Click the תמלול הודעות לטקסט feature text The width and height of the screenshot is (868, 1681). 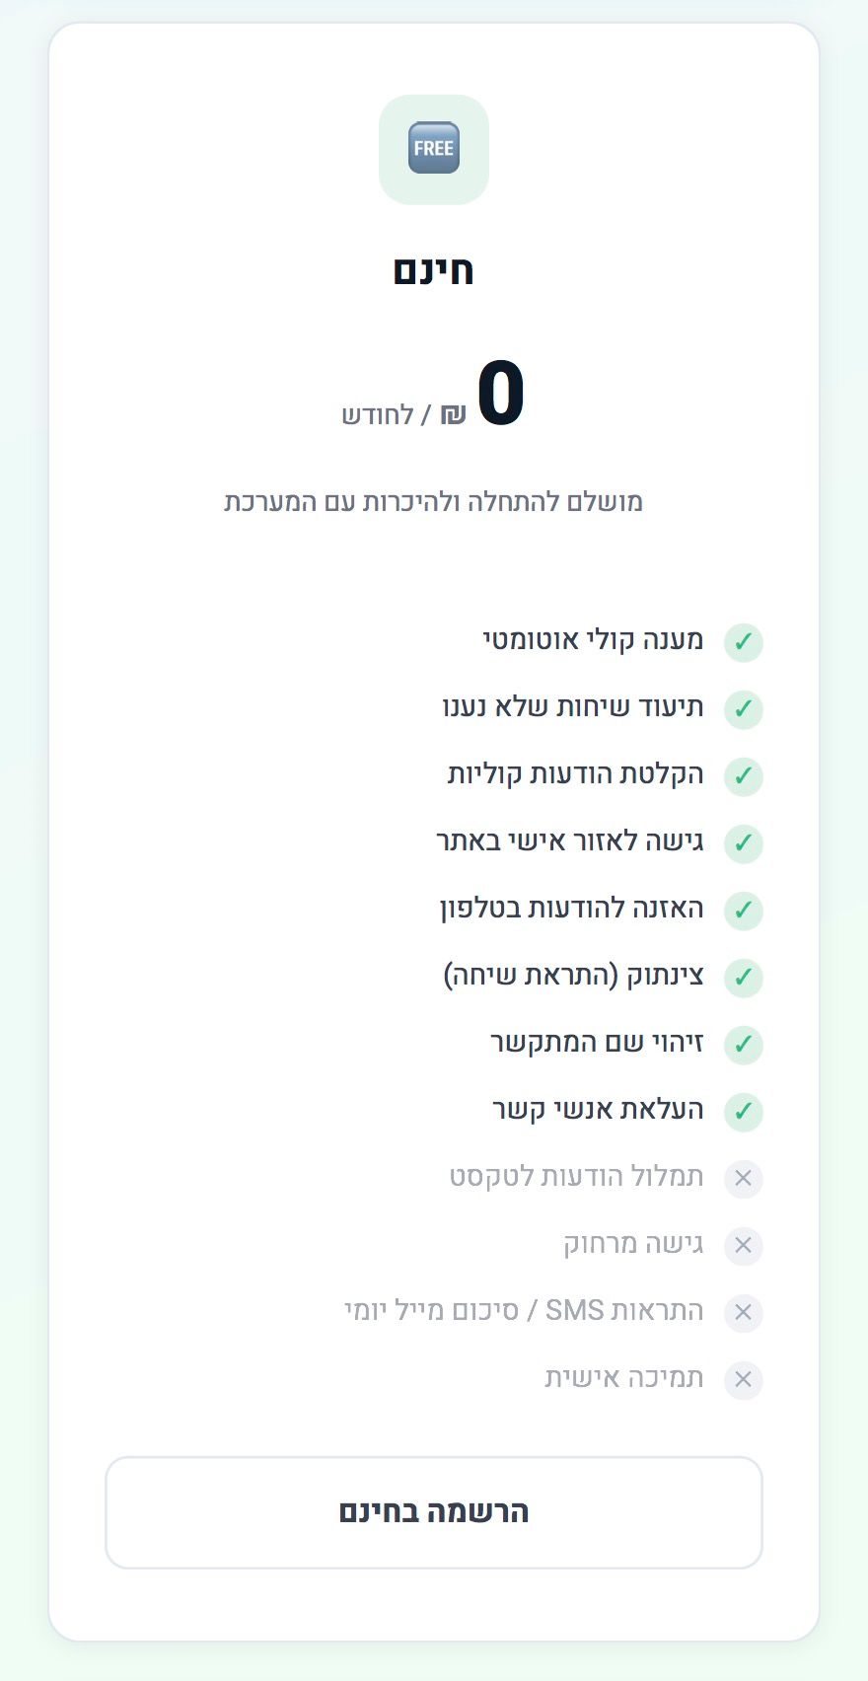click(576, 1177)
